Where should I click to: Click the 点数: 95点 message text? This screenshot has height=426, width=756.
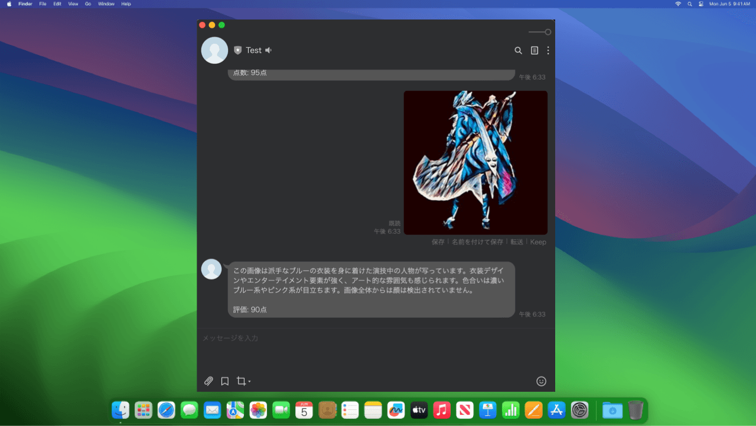(x=250, y=73)
